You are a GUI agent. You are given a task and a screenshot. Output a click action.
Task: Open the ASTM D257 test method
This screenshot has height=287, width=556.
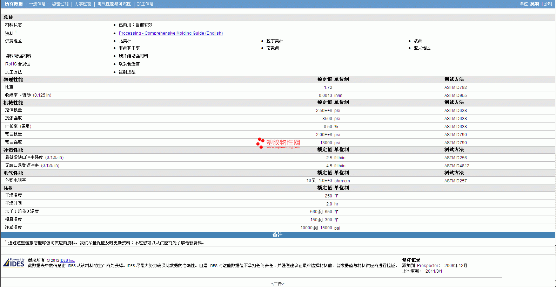pyautogui.click(x=455, y=181)
